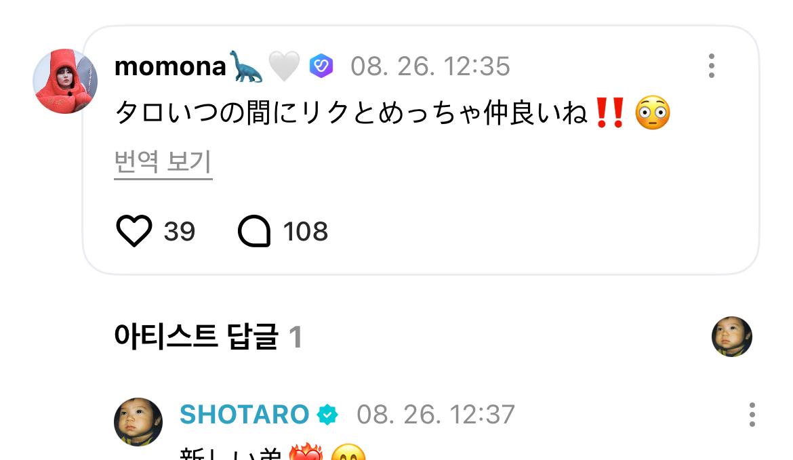Tap SHOTARO's blue verified badge
This screenshot has width=793, height=460.
(x=327, y=415)
